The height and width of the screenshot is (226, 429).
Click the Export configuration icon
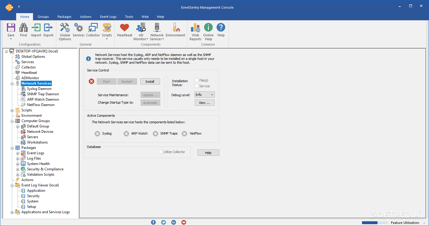point(48,28)
